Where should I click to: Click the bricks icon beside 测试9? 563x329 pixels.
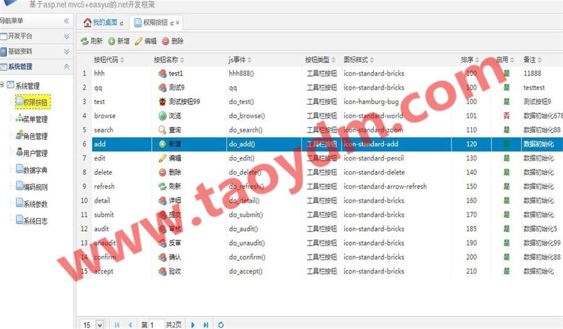click(x=162, y=87)
